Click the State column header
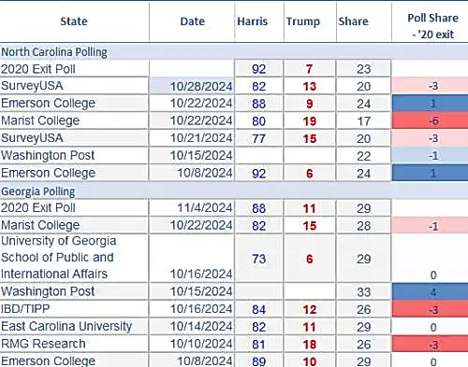This screenshot has height=367, width=468. (74, 21)
